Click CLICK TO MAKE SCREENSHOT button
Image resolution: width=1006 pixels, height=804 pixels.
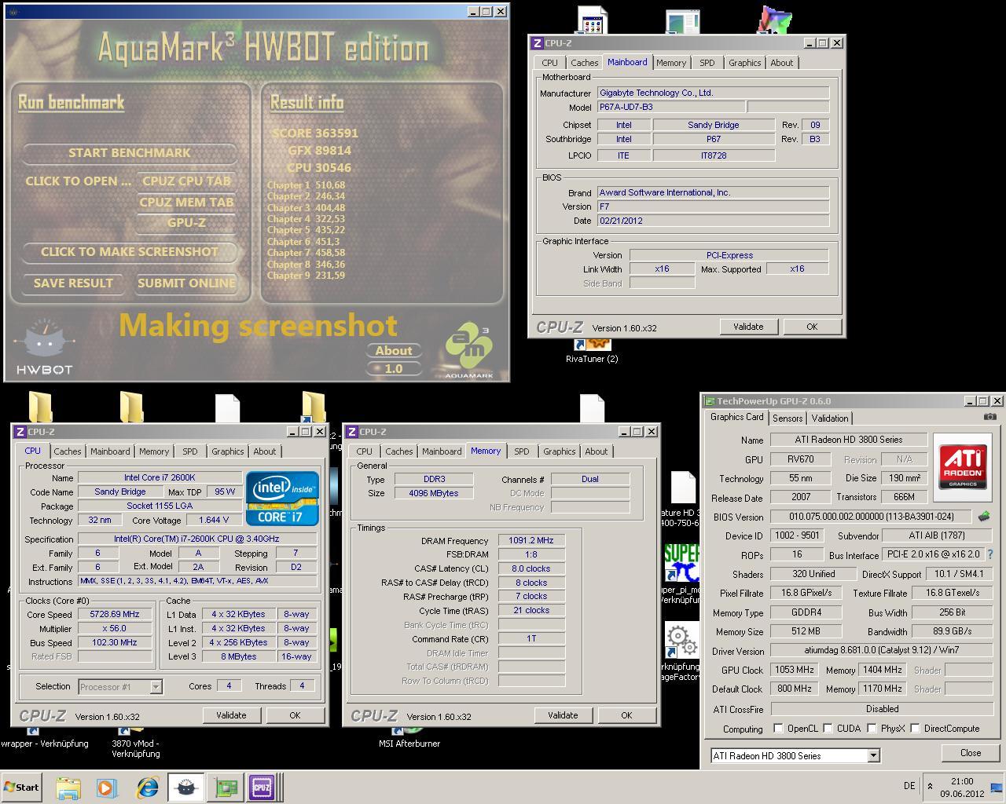coord(130,251)
